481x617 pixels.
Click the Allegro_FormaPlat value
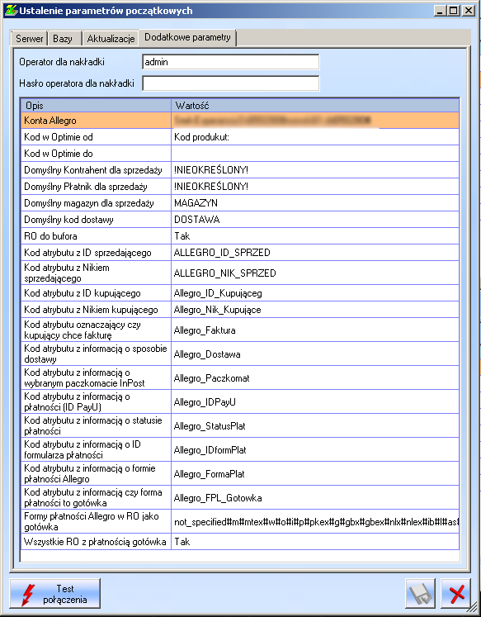click(x=315, y=474)
